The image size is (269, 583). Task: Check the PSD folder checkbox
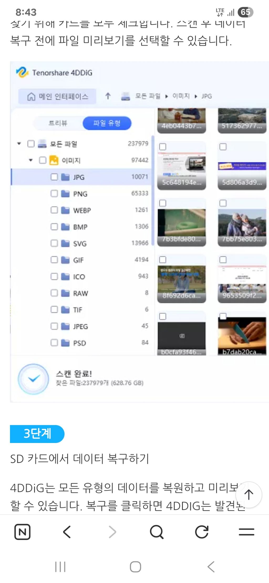[54, 343]
